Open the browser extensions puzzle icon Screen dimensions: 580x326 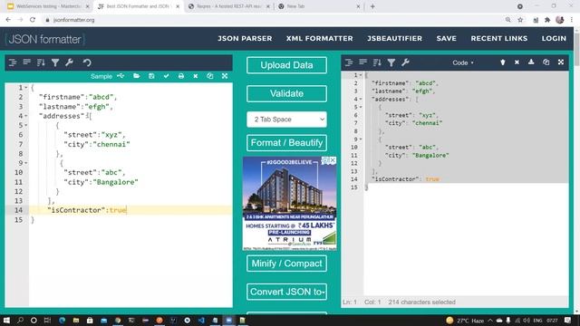point(547,20)
